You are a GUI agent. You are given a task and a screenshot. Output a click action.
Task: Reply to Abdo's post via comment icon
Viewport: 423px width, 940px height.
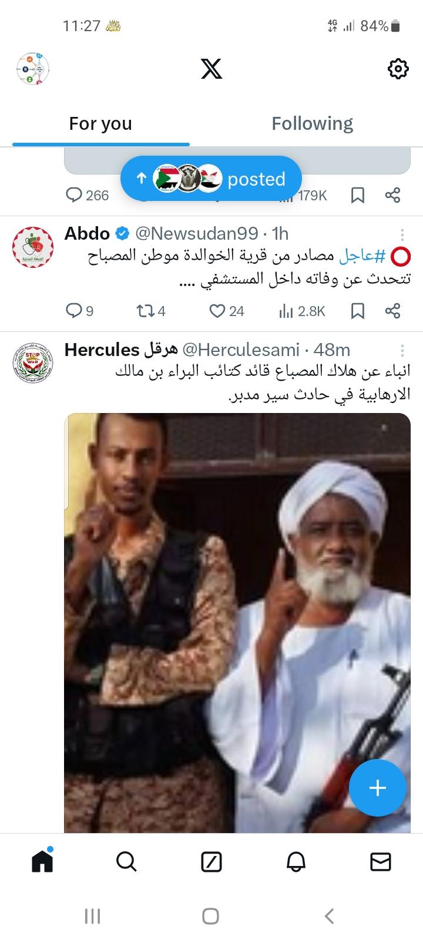[x=80, y=311]
